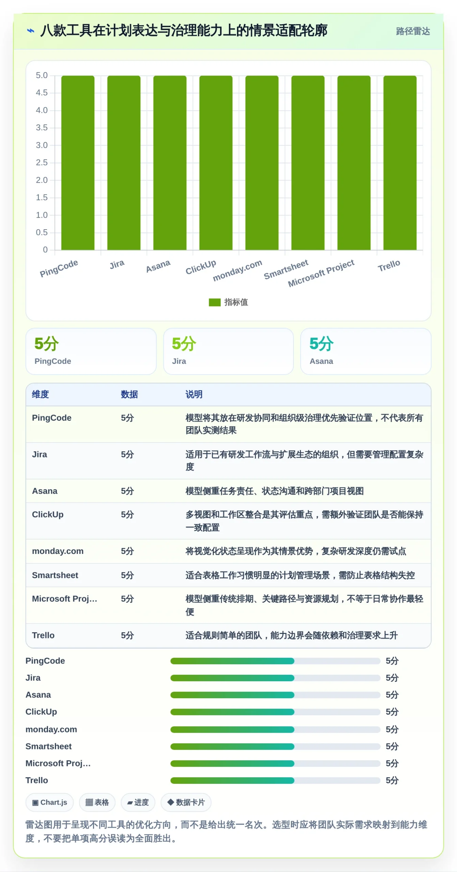Click the Microsoft Project bar in chart

[x=354, y=163]
